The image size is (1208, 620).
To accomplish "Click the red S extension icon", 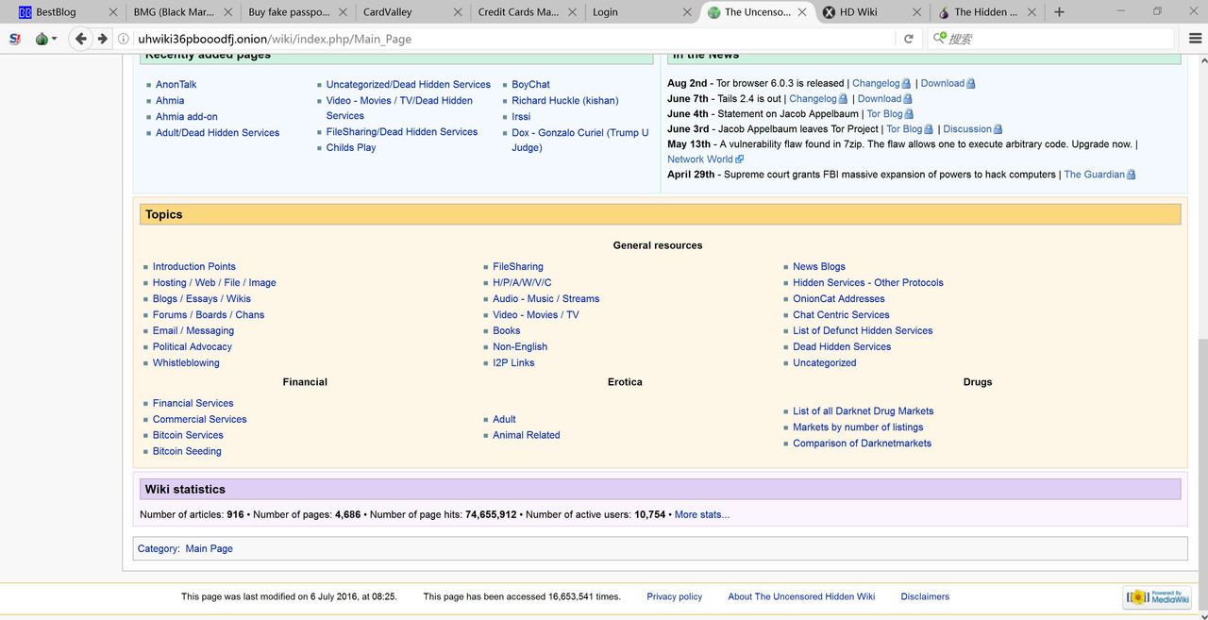I will [x=15, y=39].
